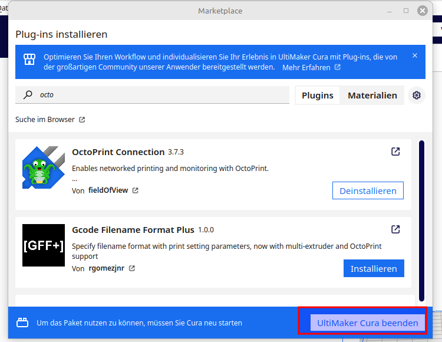
Task: Click the search magnifier icon
Action: point(27,95)
